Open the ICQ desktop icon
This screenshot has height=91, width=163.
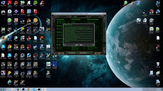coord(35,3)
